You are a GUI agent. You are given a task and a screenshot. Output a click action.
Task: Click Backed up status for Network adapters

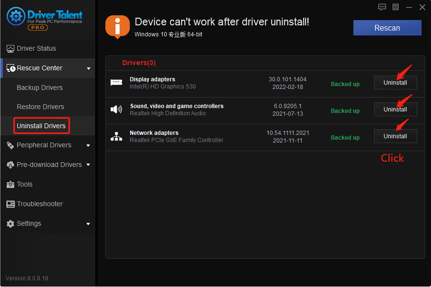[x=345, y=138]
